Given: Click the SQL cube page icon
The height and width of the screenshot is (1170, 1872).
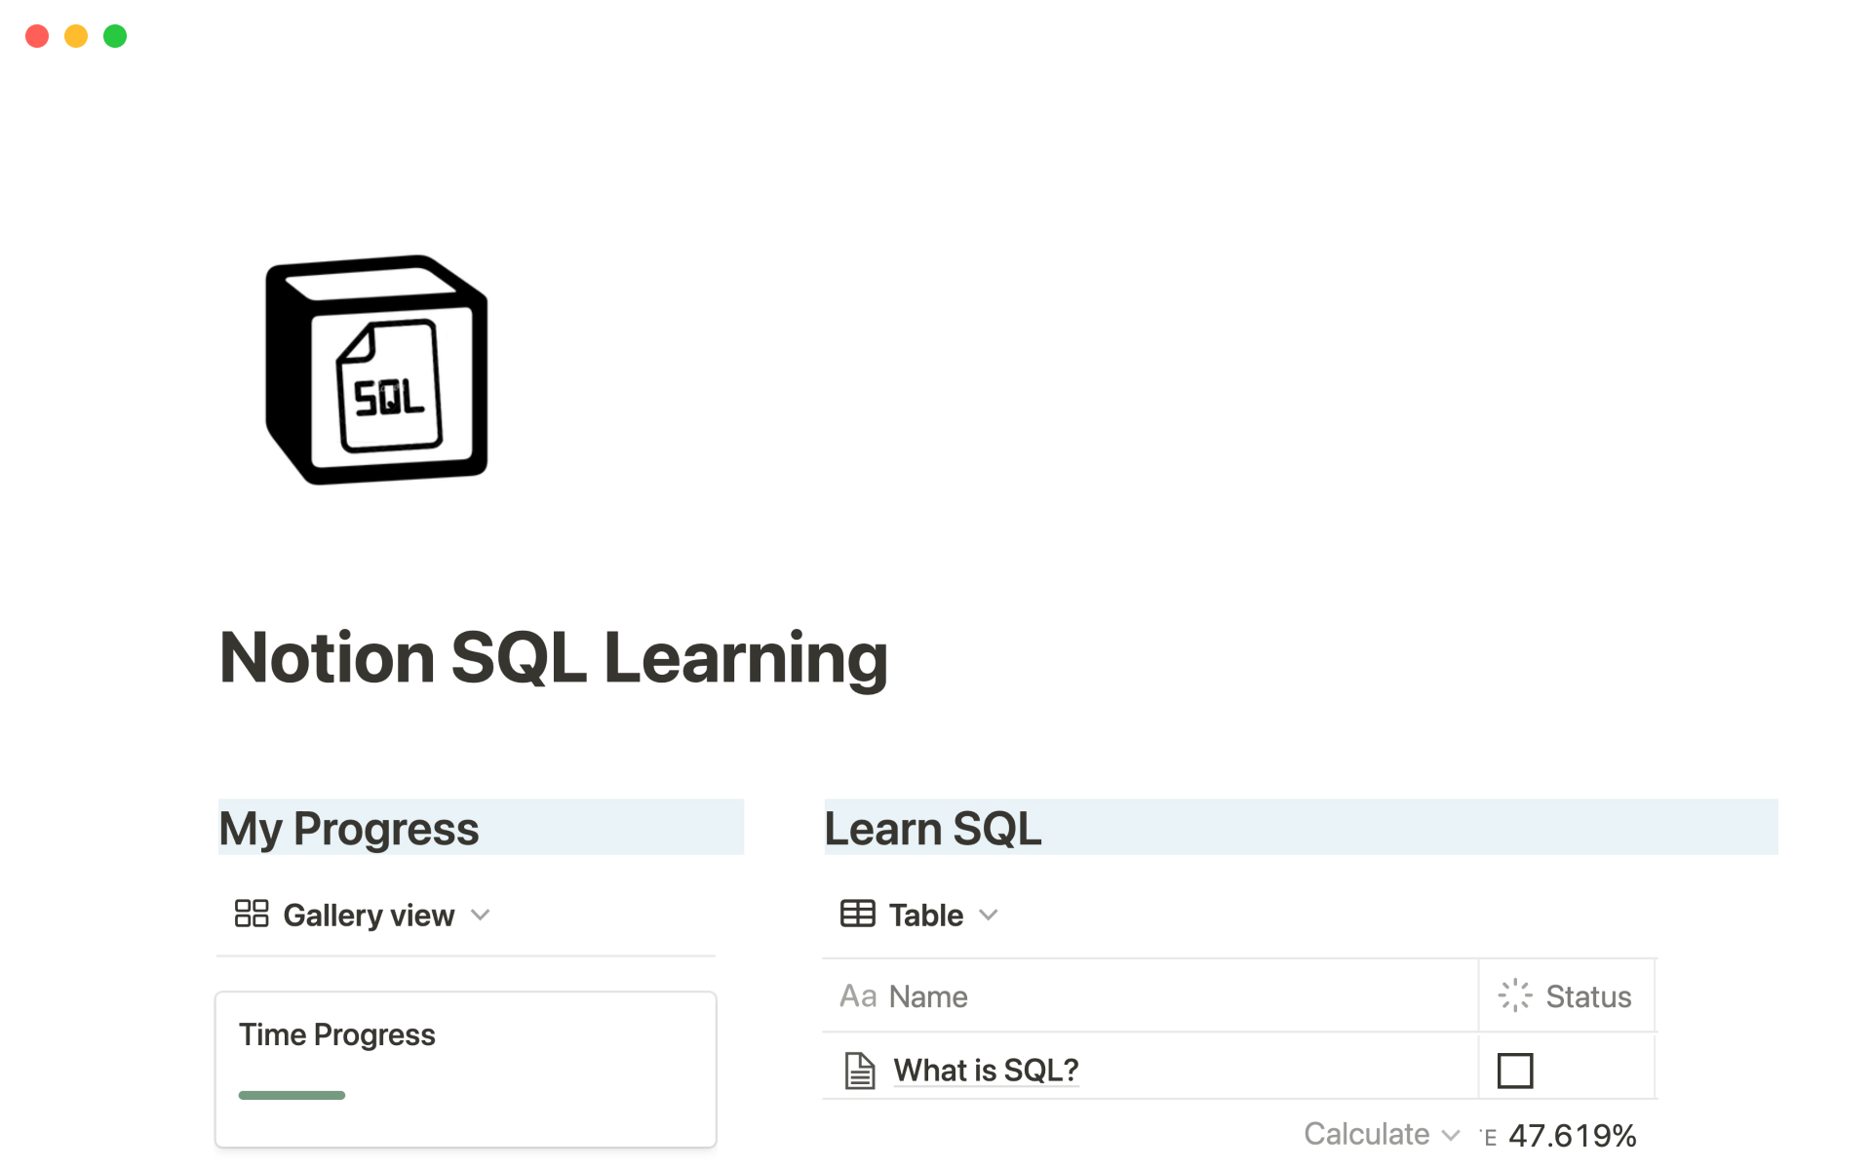Looking at the screenshot, I should [x=376, y=370].
